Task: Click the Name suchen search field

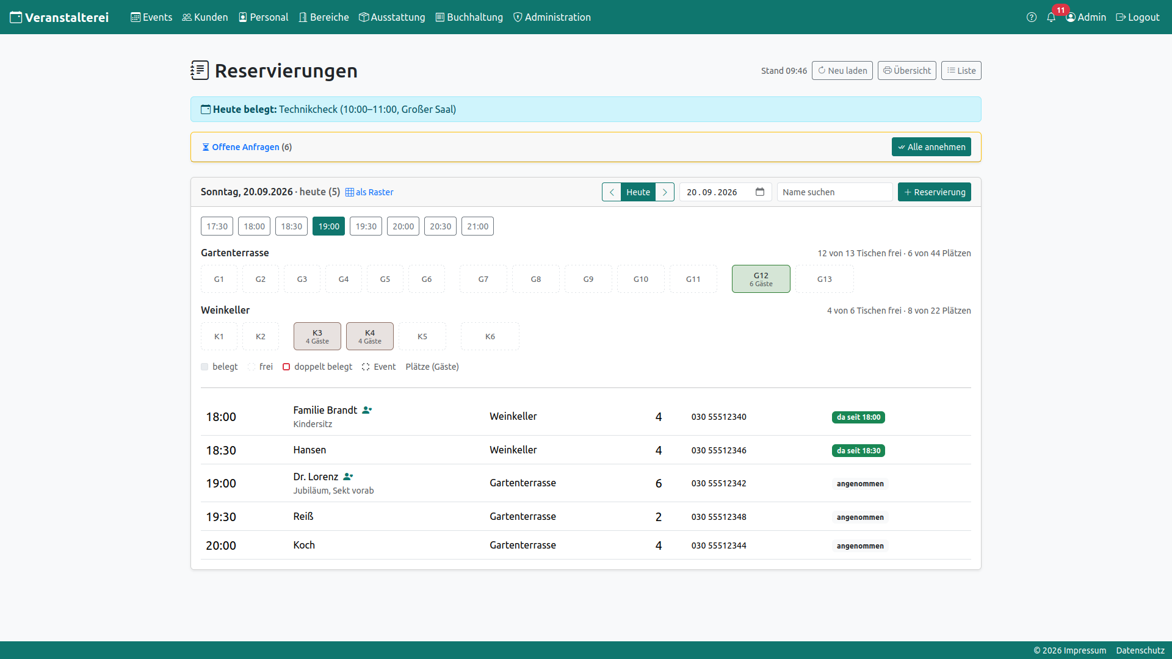Action: pyautogui.click(x=835, y=192)
